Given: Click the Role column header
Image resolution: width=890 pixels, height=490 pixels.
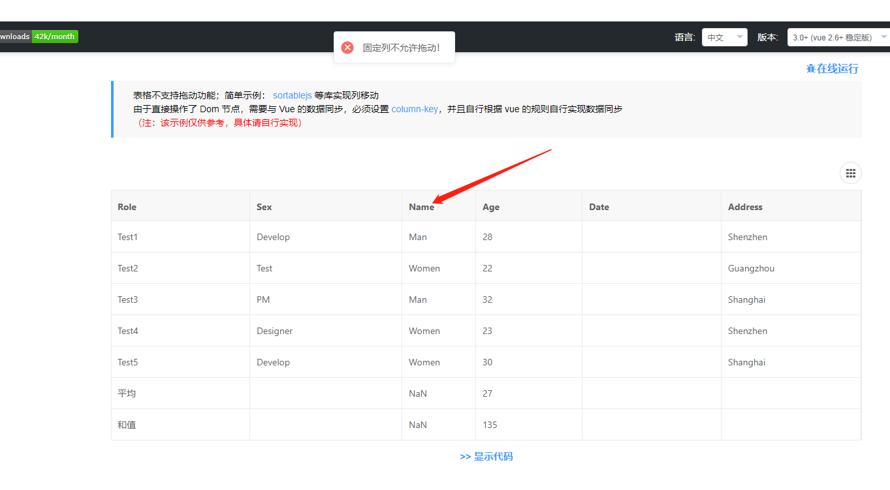Looking at the screenshot, I should tap(180, 206).
